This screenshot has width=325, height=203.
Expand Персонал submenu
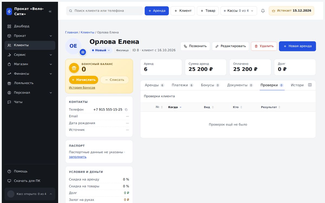click(30, 93)
